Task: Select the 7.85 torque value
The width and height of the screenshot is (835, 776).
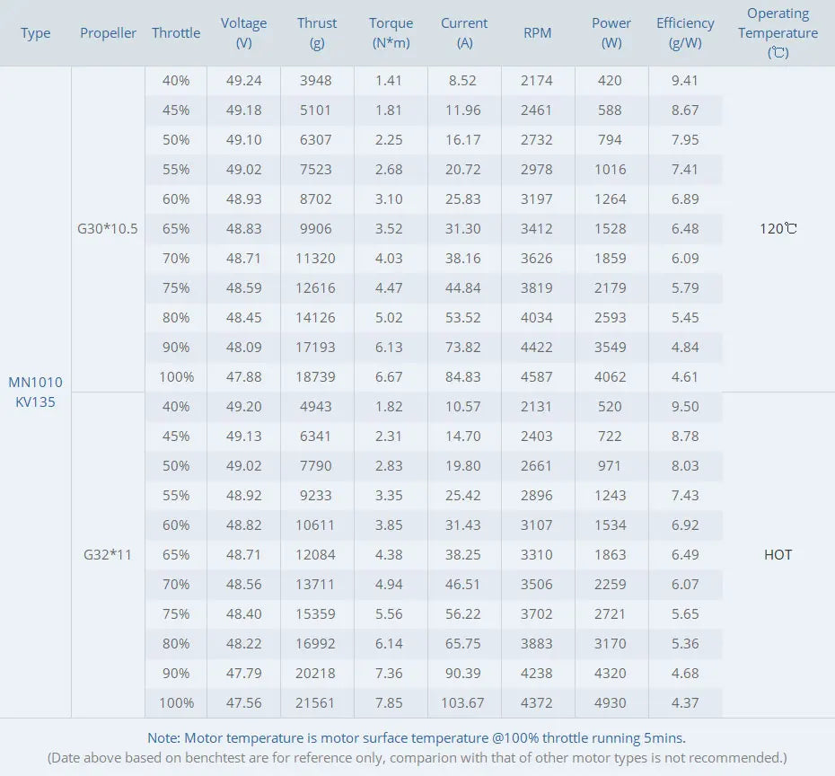Action: click(390, 703)
